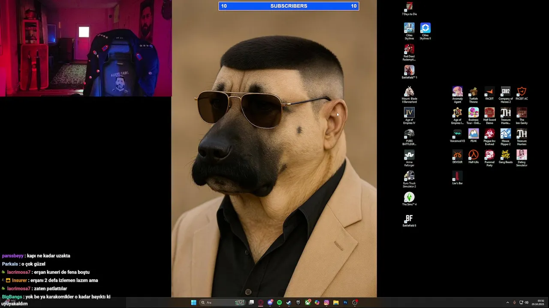The image size is (549, 308).
Task: Open Business Tour Online icon
Action: (x=473, y=115)
